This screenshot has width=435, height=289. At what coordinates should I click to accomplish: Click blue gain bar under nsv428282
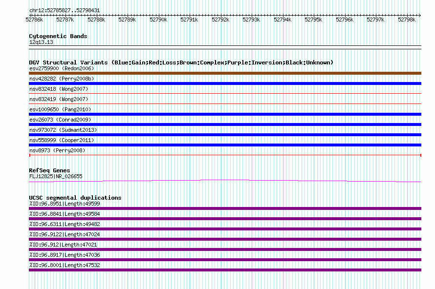tap(225, 83)
